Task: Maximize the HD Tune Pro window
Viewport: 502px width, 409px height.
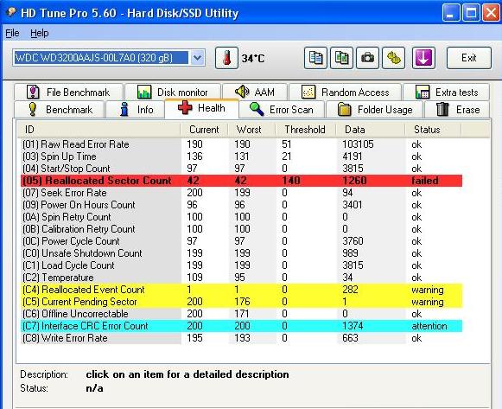Action: pyautogui.click(x=471, y=13)
